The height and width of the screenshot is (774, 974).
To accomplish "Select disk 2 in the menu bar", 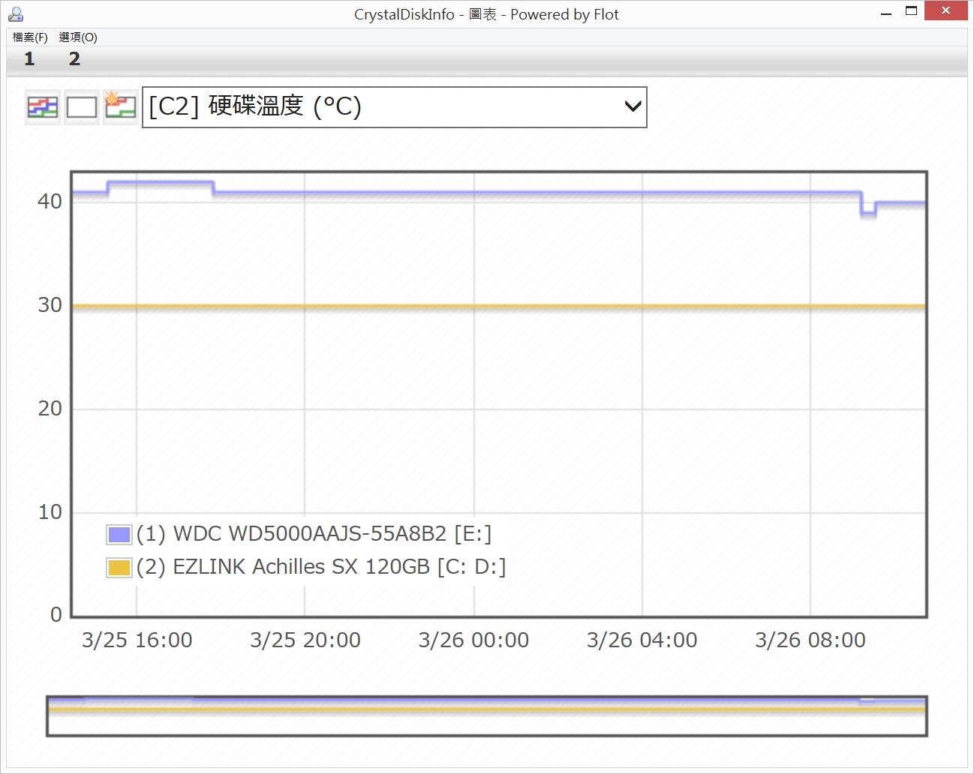I will [x=74, y=59].
